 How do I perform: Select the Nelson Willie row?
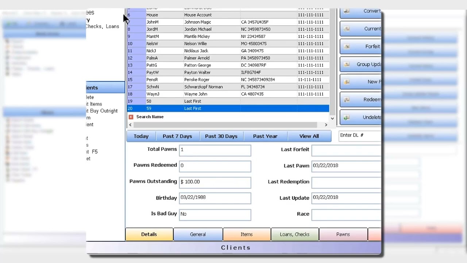pyautogui.click(x=228, y=43)
